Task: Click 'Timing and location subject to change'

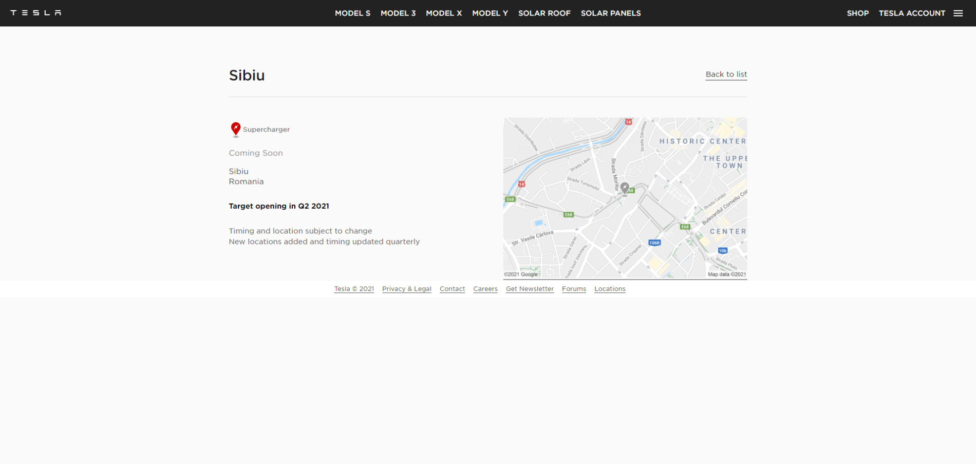Action: 301,231
